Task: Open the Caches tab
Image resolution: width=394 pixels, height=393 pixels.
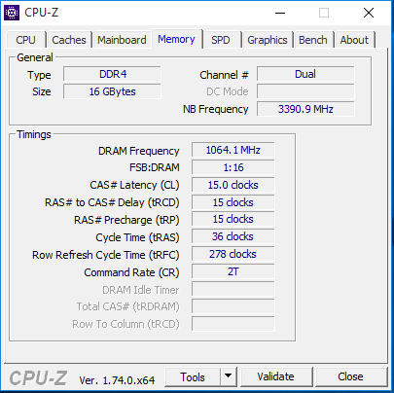Action: (69, 40)
